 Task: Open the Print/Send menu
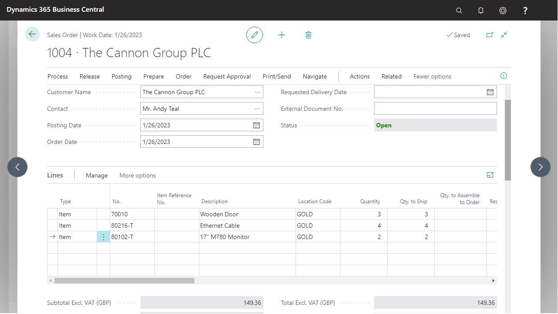click(277, 76)
